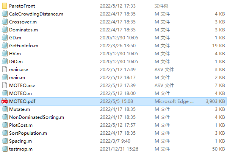
Task: Click the MOTEO.pdf PDF icon
Action: click(5, 101)
